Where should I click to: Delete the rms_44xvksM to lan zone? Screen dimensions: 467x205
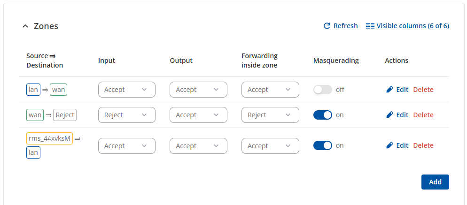[x=423, y=145]
